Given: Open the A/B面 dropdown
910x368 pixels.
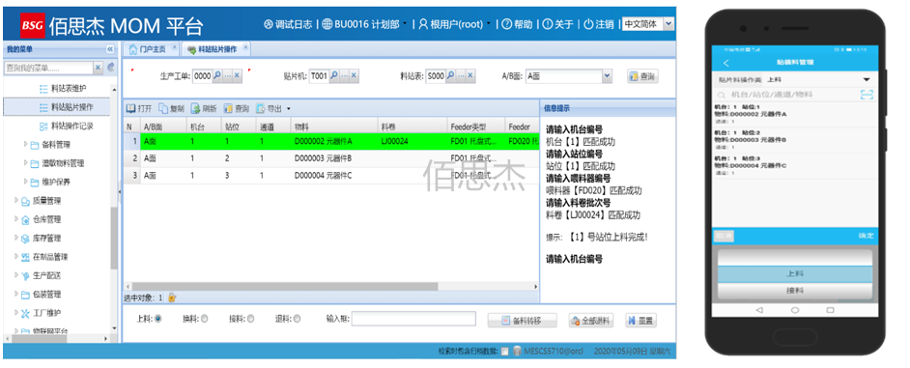Looking at the screenshot, I should (x=607, y=76).
